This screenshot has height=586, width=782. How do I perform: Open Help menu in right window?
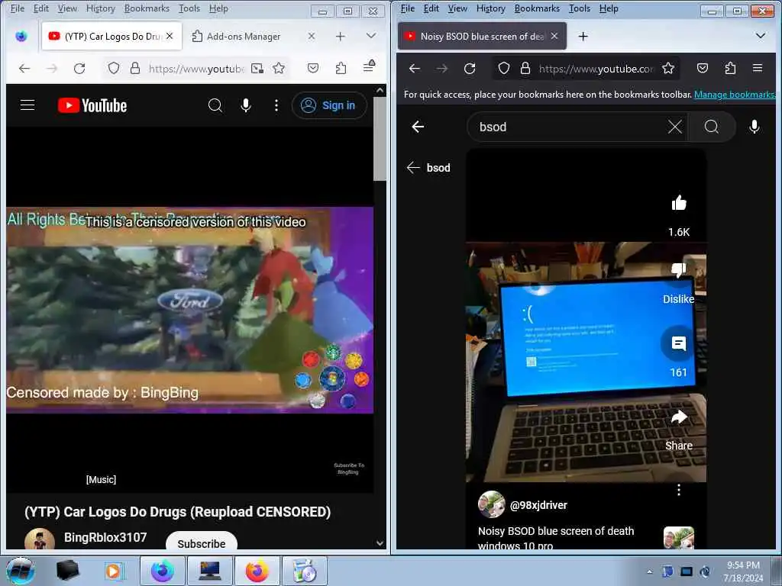609,8
